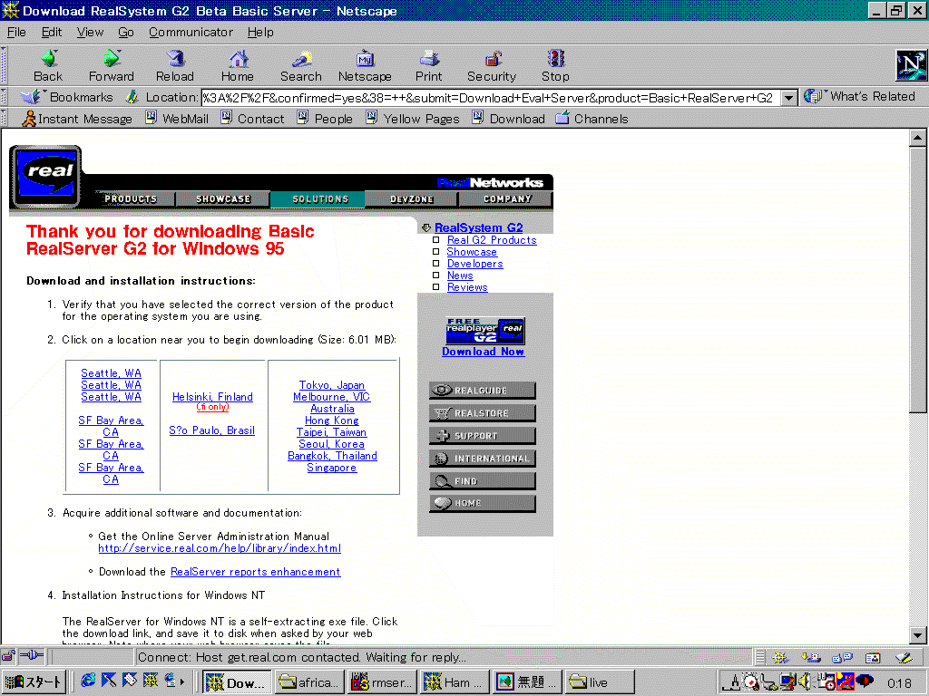
Task: Open the People personal toolbar bookmark
Action: coord(325,119)
